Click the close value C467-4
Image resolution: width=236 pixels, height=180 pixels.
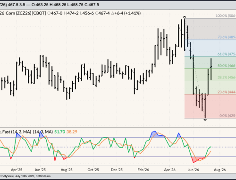(x=102, y=13)
